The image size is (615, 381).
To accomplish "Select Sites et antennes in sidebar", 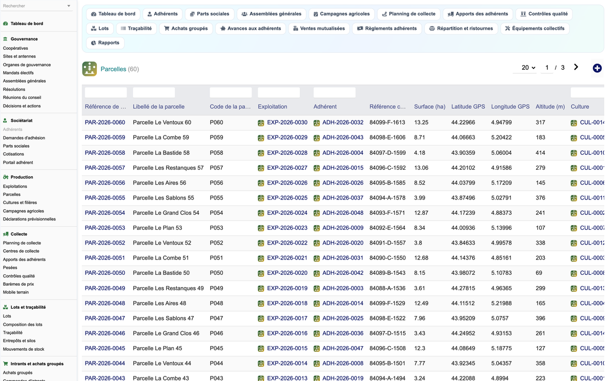I will 19,56.
